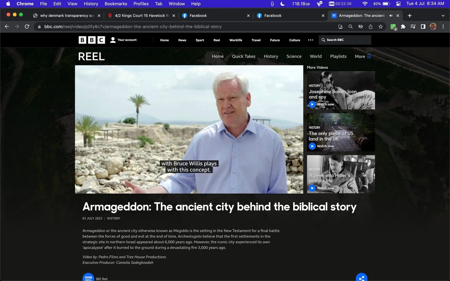Close the '4/2 Kings Court' tab

[174, 16]
